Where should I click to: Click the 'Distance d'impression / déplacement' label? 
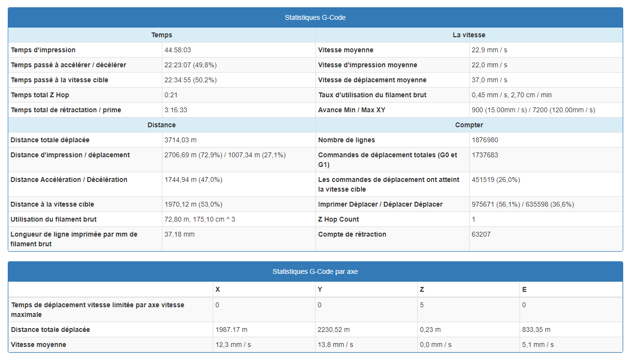tap(70, 155)
